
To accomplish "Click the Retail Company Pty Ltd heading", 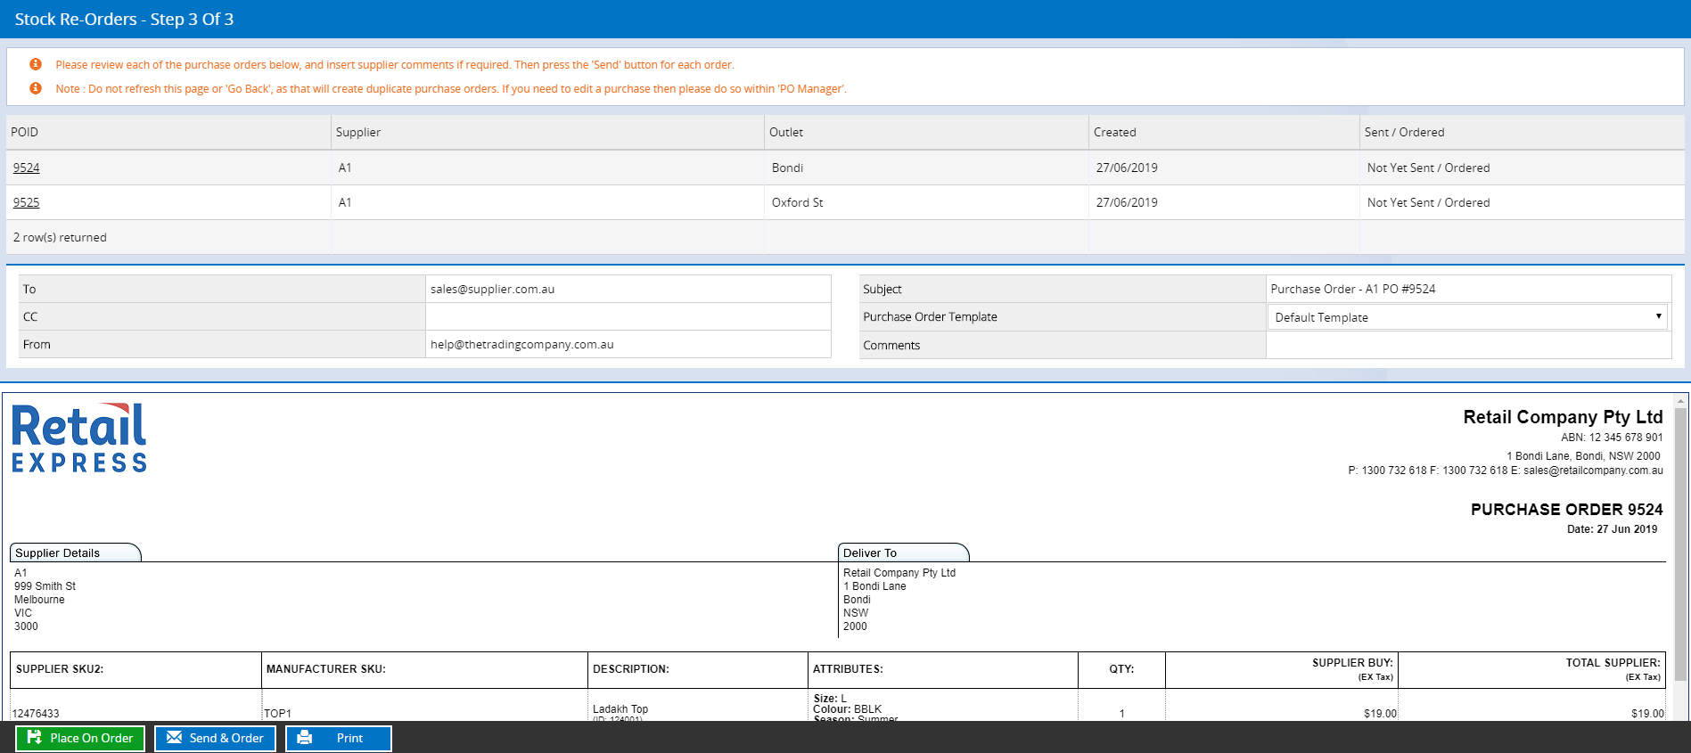I will point(1563,417).
